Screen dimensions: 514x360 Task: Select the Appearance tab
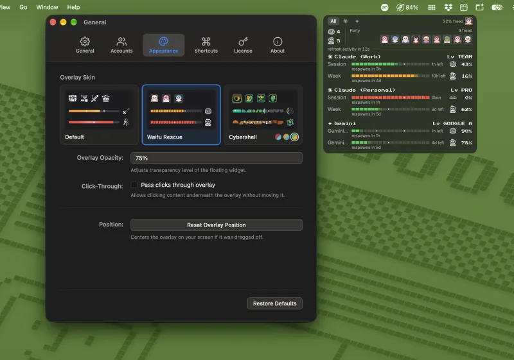163,45
